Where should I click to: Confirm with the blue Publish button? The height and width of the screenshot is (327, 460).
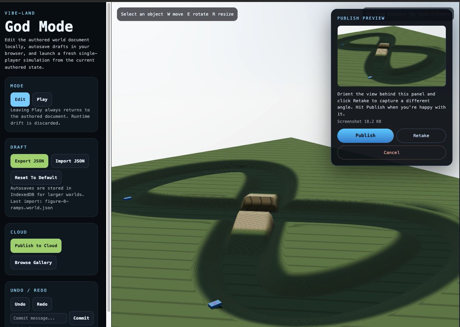point(365,135)
